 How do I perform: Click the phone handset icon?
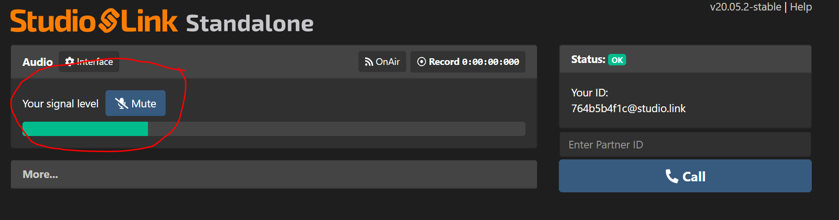pyautogui.click(x=671, y=176)
